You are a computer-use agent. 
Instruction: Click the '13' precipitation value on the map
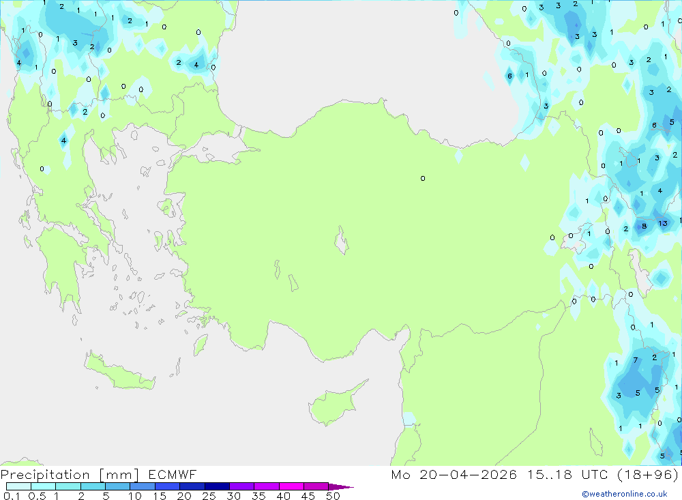coord(662,223)
